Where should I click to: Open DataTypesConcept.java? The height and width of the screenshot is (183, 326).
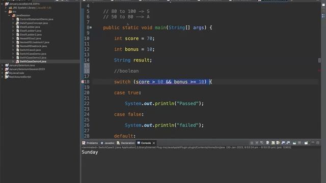pyautogui.click(x=34, y=23)
